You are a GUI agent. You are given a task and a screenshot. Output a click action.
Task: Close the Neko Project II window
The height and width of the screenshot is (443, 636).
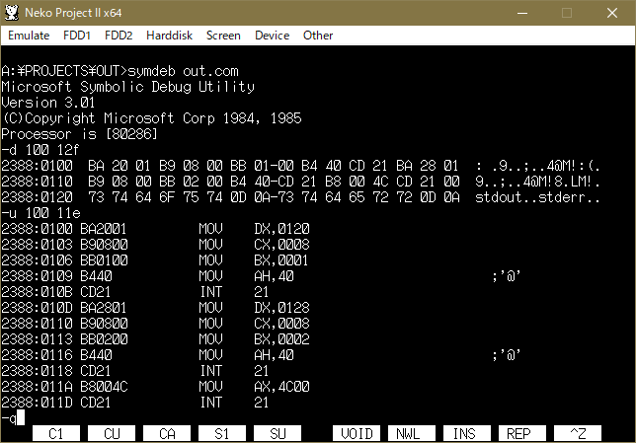(x=612, y=13)
